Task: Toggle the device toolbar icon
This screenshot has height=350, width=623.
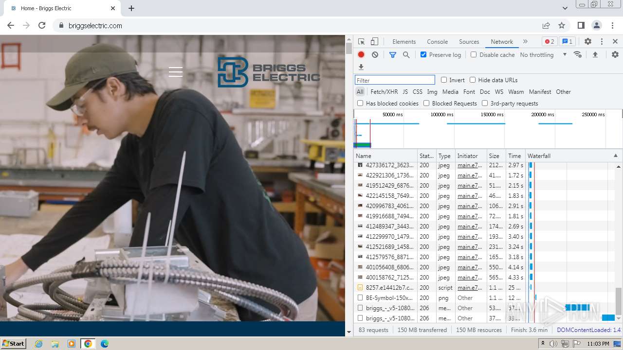Action: click(x=374, y=42)
